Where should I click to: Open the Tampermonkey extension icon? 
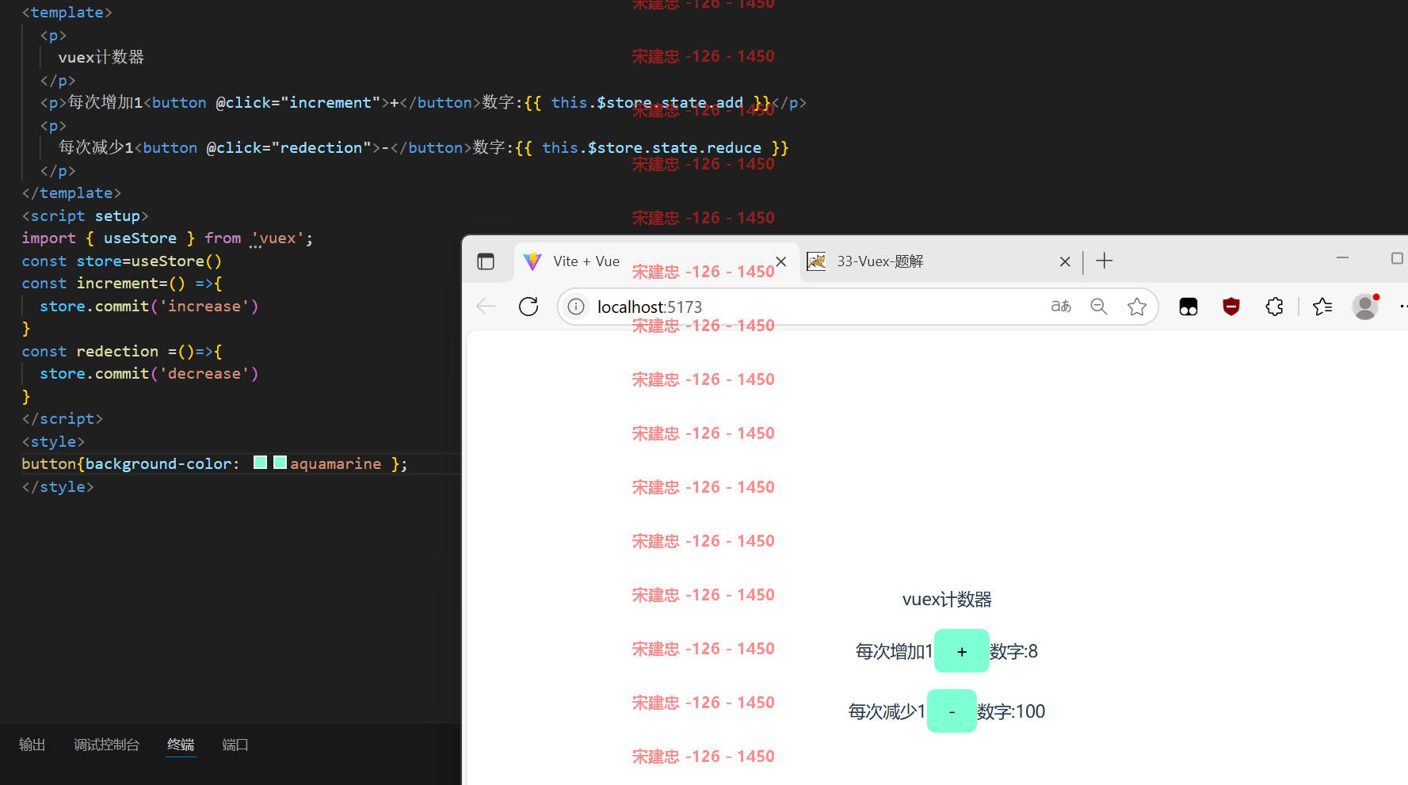point(1189,307)
